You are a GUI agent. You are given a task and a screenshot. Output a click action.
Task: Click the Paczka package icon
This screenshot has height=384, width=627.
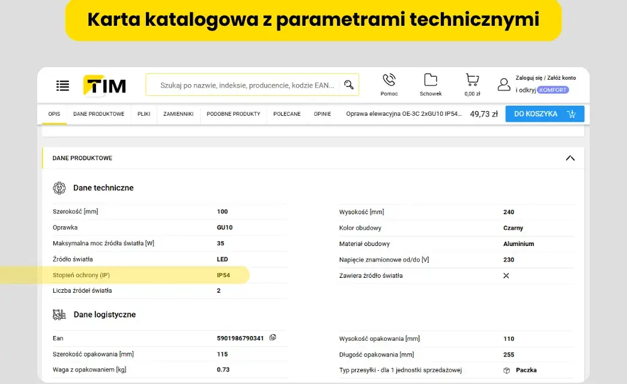507,370
